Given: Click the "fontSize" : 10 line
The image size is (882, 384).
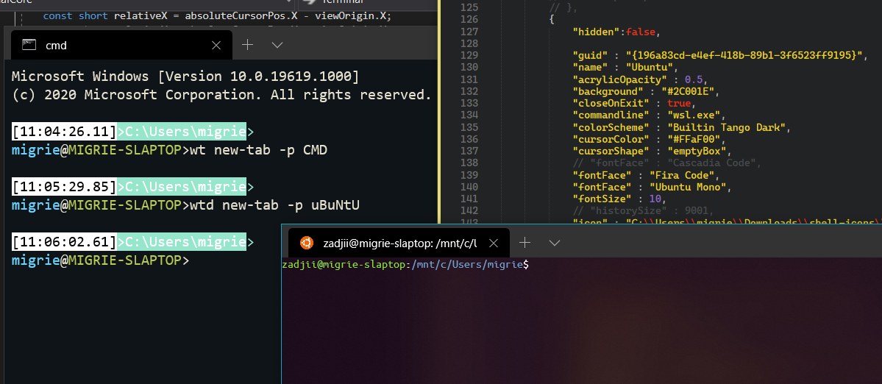Looking at the screenshot, I should coord(620,199).
